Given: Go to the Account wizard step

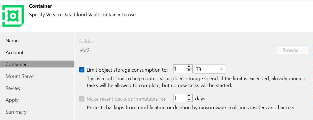Looking at the screenshot, I should click(15, 53).
